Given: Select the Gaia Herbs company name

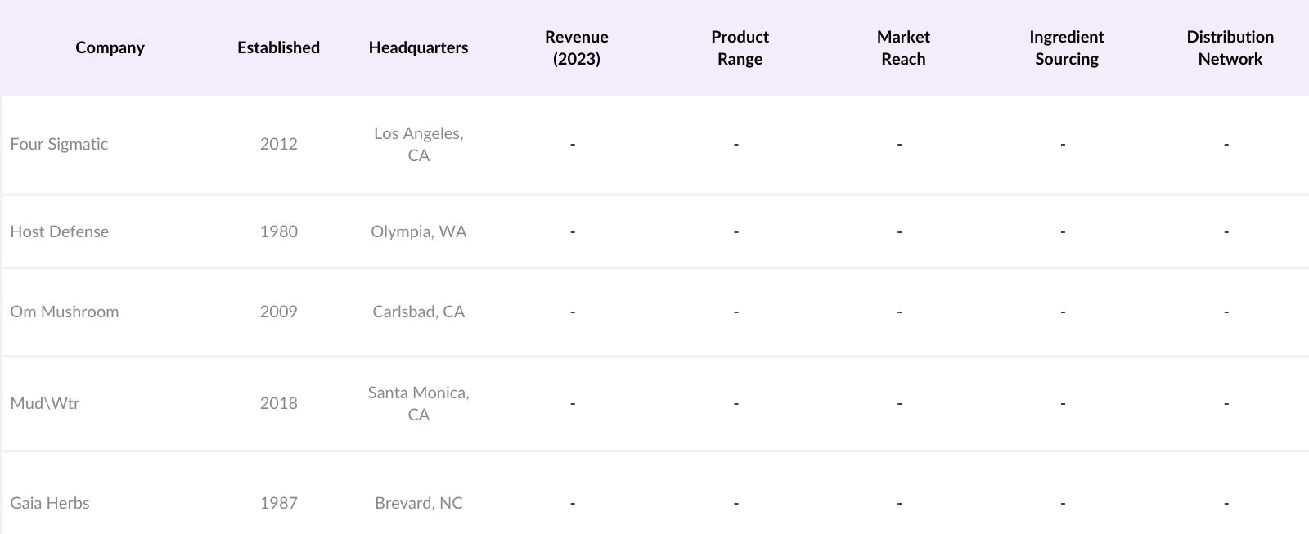Looking at the screenshot, I should pyautogui.click(x=50, y=503).
